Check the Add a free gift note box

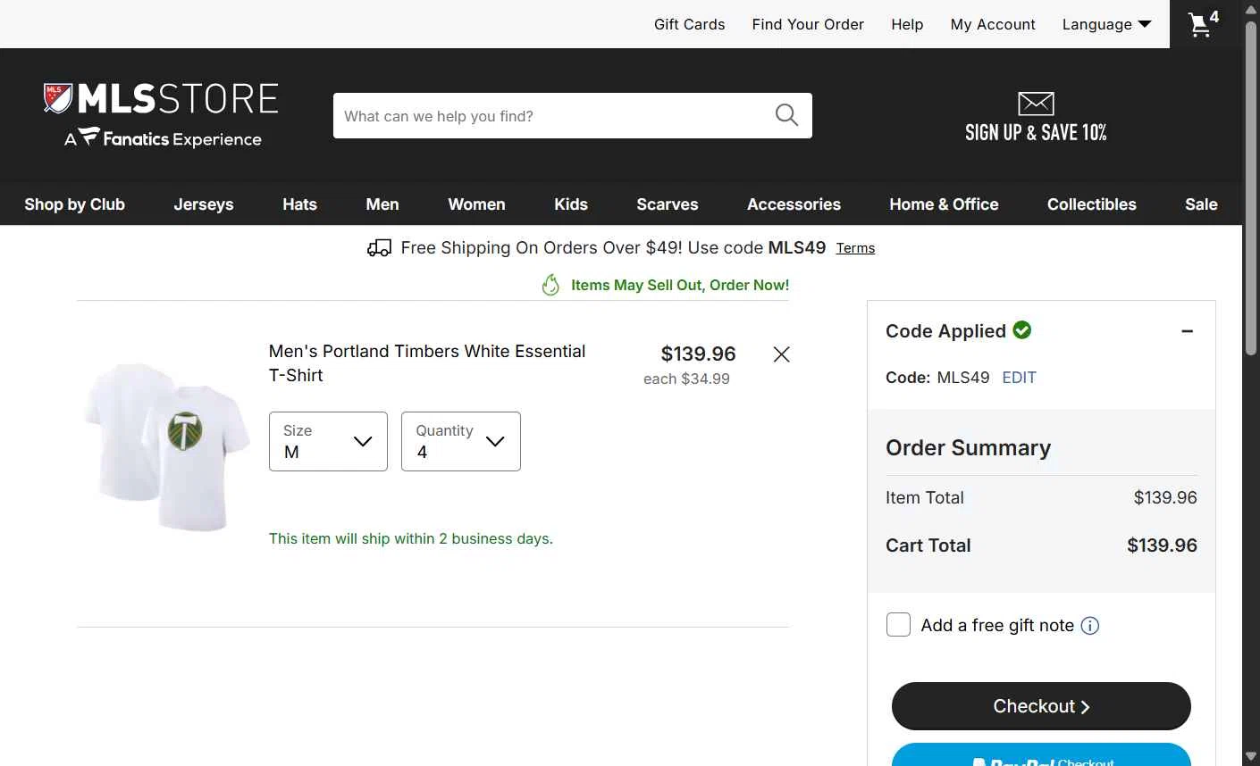tap(898, 624)
